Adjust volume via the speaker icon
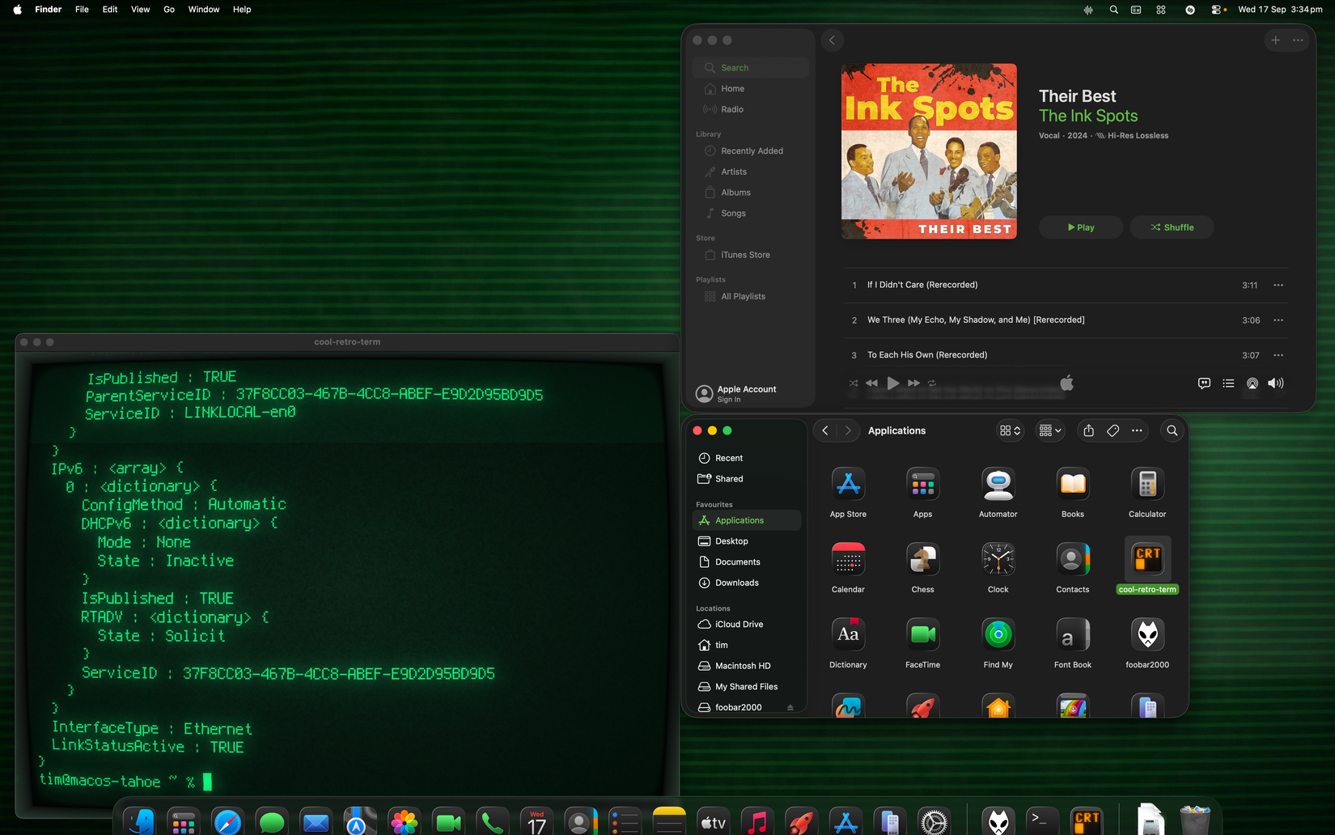 tap(1276, 384)
